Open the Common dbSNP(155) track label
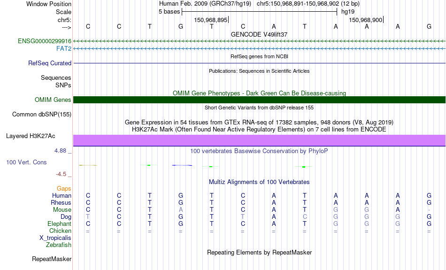The width and height of the screenshot is (446, 270). pos(42,114)
